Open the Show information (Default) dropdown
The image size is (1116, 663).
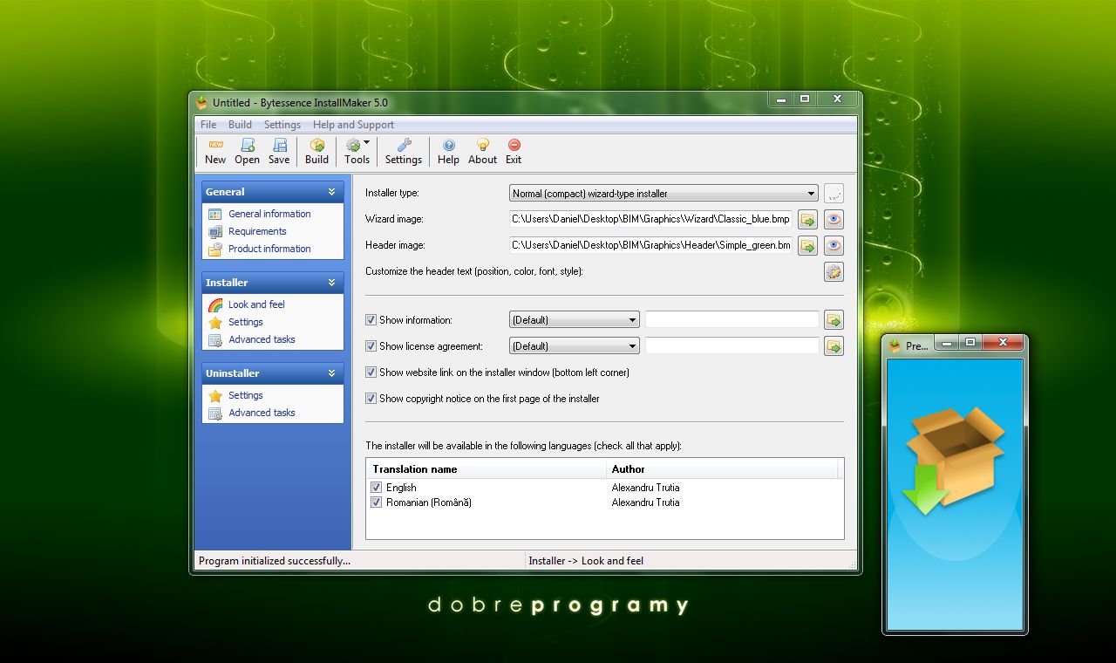point(574,320)
